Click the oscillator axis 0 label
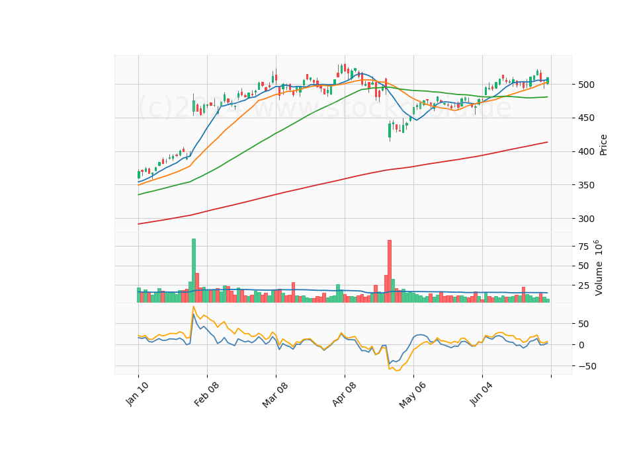 pos(581,345)
